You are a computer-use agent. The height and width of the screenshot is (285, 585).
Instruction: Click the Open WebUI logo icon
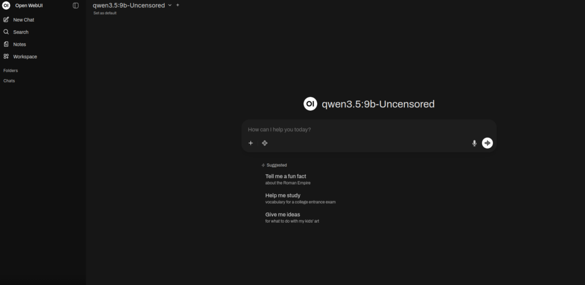tap(6, 6)
